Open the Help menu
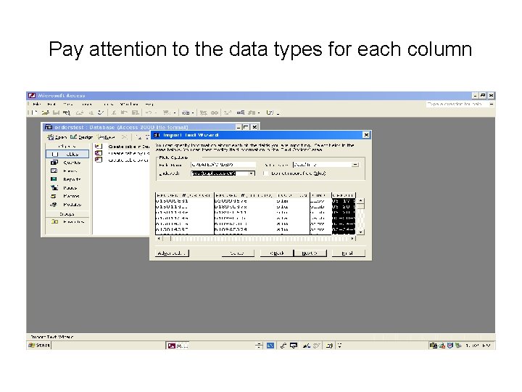 pos(149,105)
